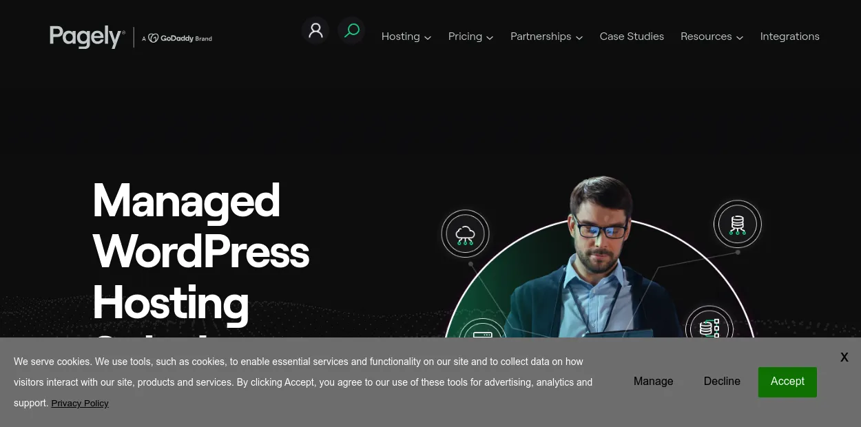Go to Case Studies
This screenshot has height=427, width=861.
coord(632,37)
